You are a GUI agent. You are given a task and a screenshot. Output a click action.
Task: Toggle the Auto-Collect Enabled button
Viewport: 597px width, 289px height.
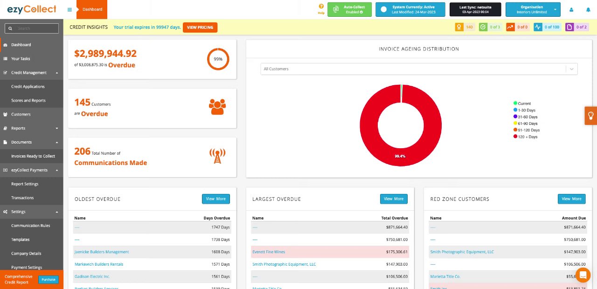tap(349, 9)
